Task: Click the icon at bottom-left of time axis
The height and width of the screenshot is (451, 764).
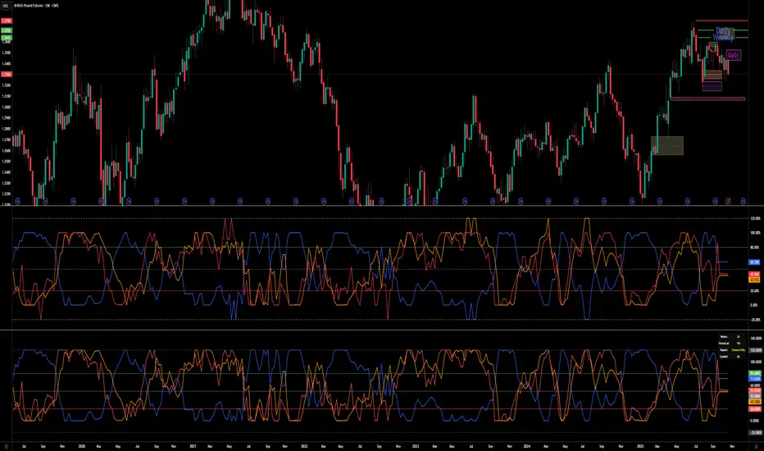Action: pyautogui.click(x=6, y=446)
